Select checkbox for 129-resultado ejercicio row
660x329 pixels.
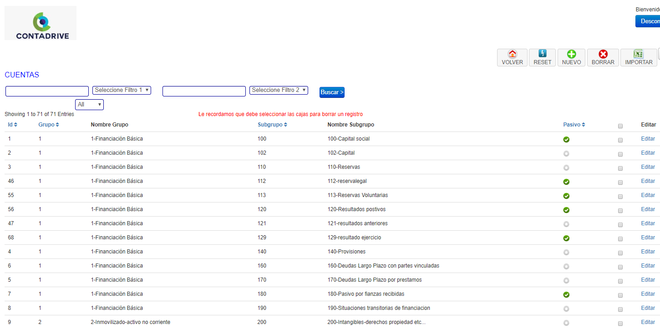pos(620,239)
